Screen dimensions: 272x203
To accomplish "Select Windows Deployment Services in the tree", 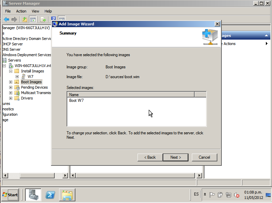I will tap(26, 55).
